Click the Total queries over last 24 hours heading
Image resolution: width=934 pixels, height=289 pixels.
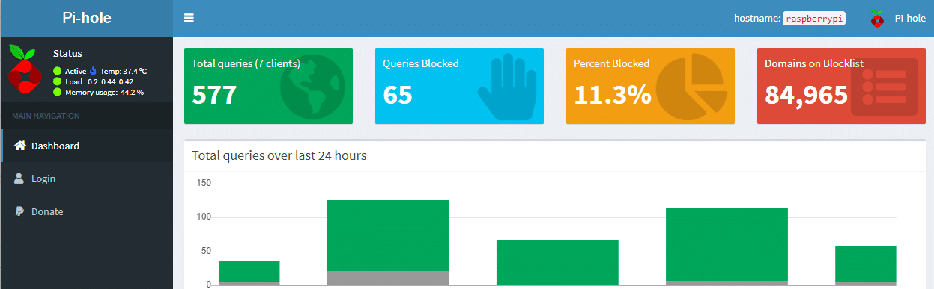[x=279, y=155]
